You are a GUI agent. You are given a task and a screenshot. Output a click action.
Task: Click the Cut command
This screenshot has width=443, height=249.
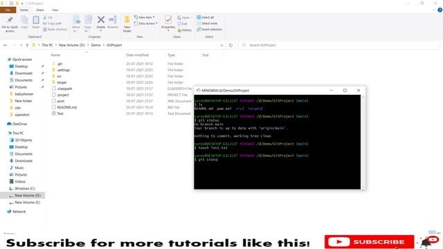[x=48, y=17]
